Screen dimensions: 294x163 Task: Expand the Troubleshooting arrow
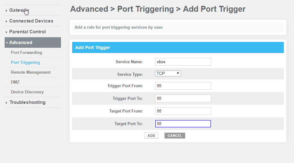[x=6, y=103]
